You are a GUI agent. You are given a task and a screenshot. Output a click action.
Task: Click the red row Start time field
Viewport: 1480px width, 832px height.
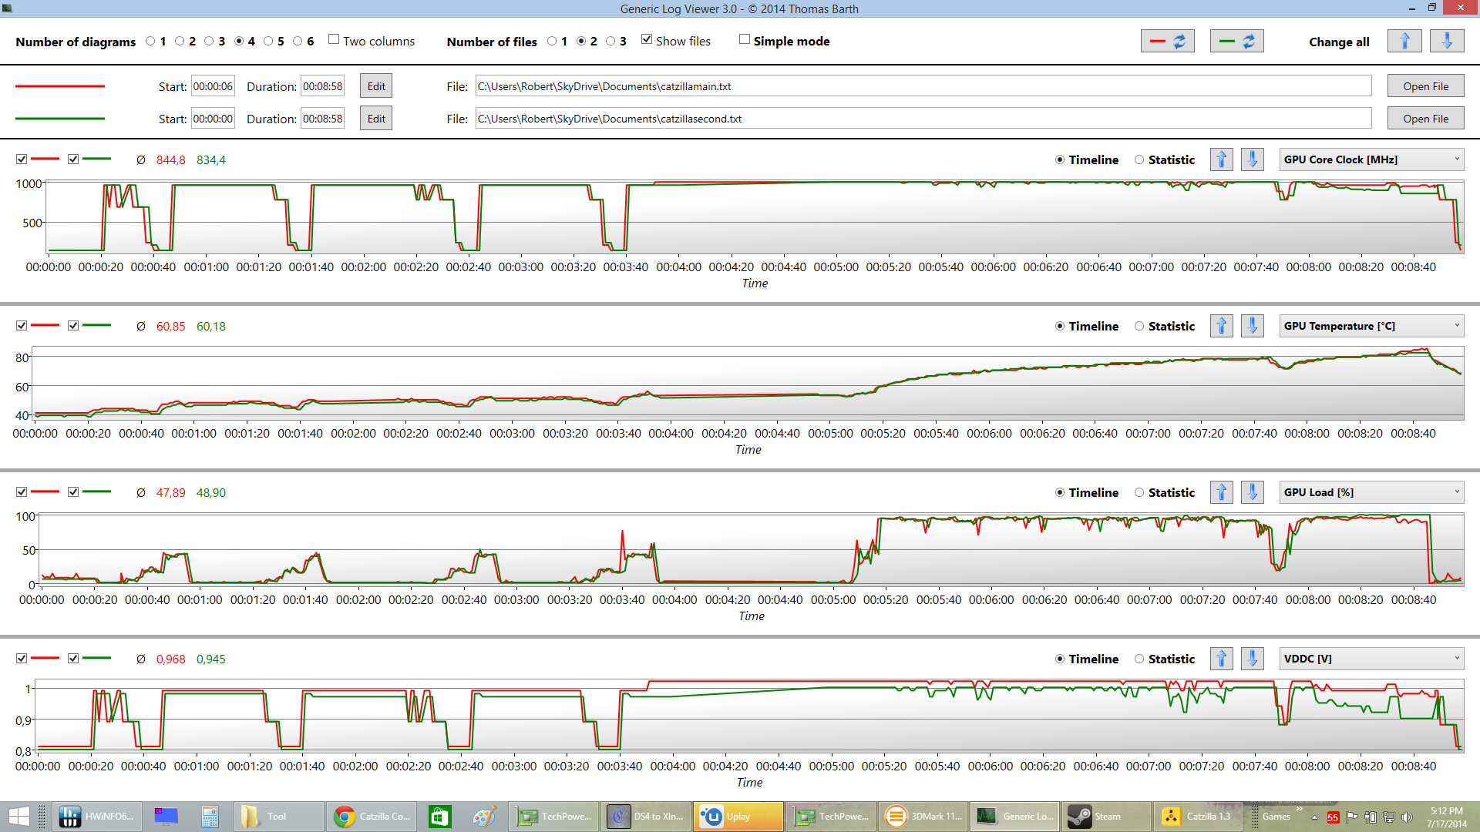pyautogui.click(x=213, y=86)
